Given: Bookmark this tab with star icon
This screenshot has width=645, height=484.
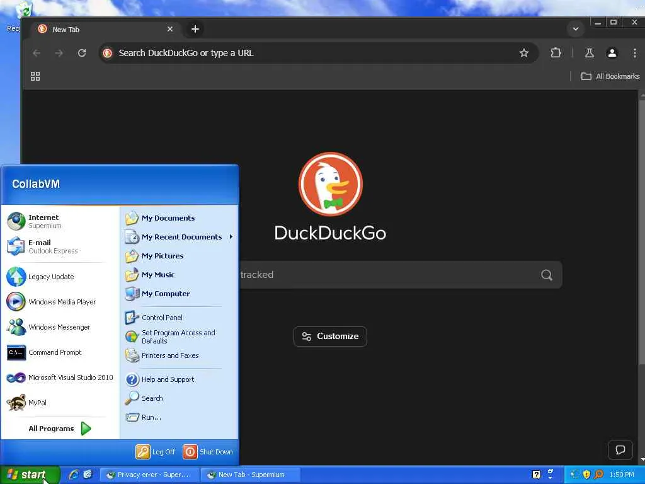Looking at the screenshot, I should [x=523, y=53].
